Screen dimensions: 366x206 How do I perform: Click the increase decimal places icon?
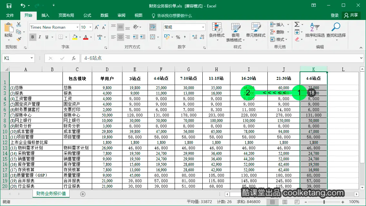pos(195,37)
